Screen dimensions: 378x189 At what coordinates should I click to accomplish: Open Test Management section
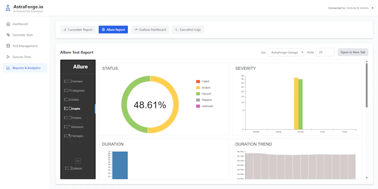point(25,46)
